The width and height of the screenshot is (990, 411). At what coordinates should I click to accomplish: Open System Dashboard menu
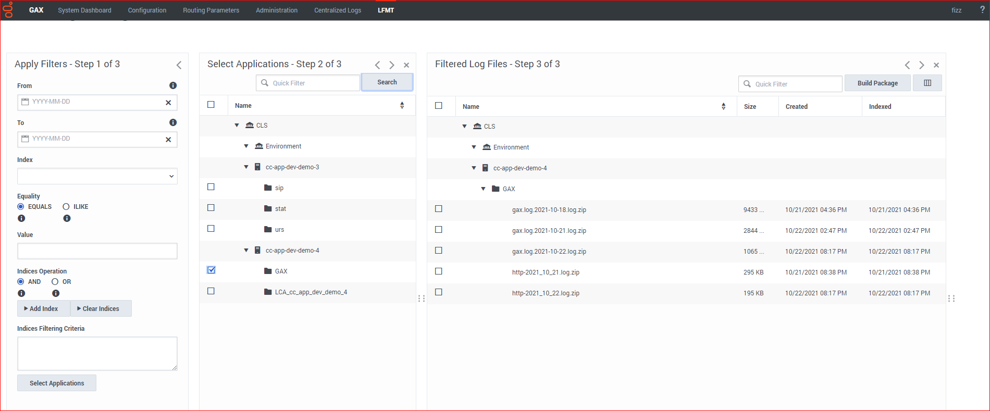tap(84, 10)
